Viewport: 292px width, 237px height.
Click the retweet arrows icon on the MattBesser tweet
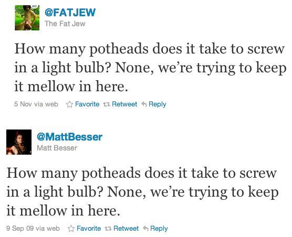click(x=108, y=229)
